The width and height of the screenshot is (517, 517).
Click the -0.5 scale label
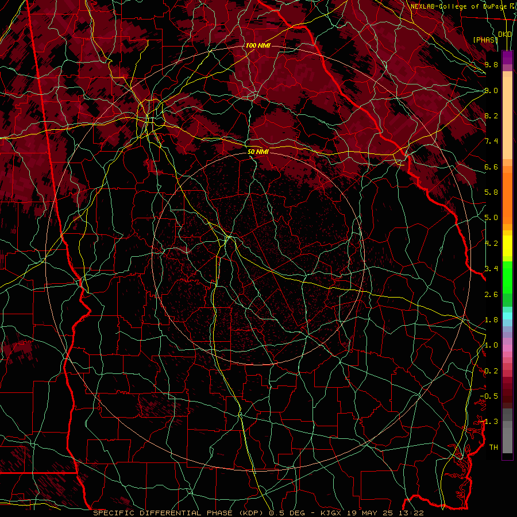(489, 396)
